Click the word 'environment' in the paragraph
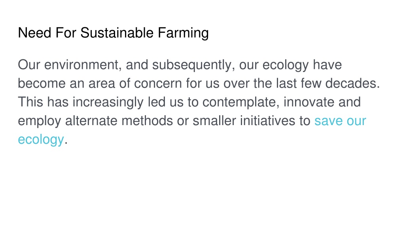 (81, 65)
